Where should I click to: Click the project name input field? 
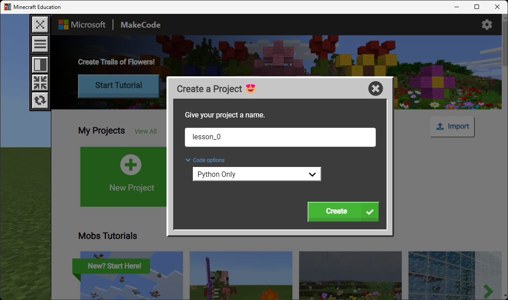tap(280, 137)
